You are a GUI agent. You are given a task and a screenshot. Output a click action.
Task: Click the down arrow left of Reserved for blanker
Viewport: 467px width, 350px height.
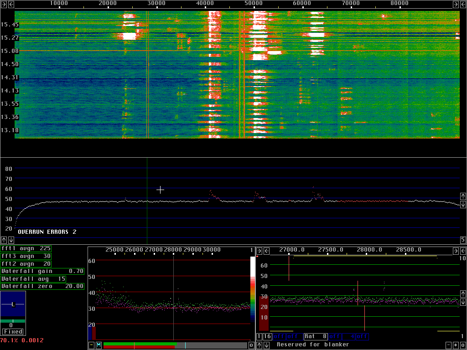(x=266, y=345)
